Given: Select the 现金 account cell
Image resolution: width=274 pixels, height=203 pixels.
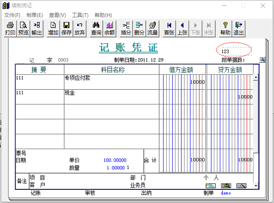Looking at the screenshot, I should 111,97.
